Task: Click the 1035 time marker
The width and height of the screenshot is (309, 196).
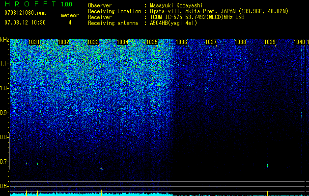Action: click(152, 42)
